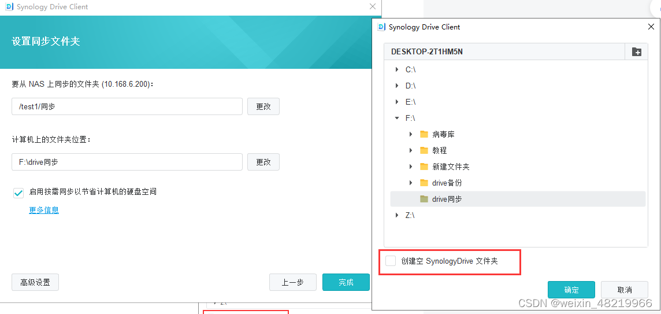Click folder icon beside 新建文件夹
The height and width of the screenshot is (314, 661).
(424, 167)
